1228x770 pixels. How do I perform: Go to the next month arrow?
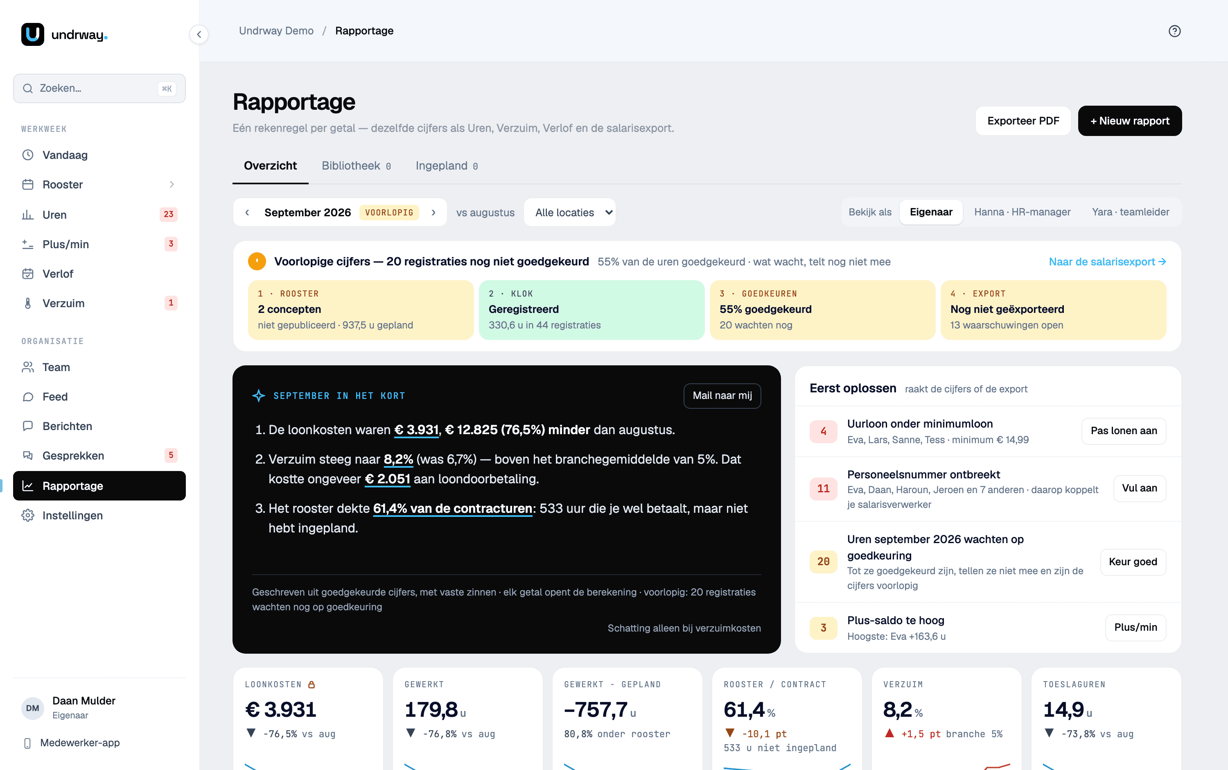coord(433,212)
